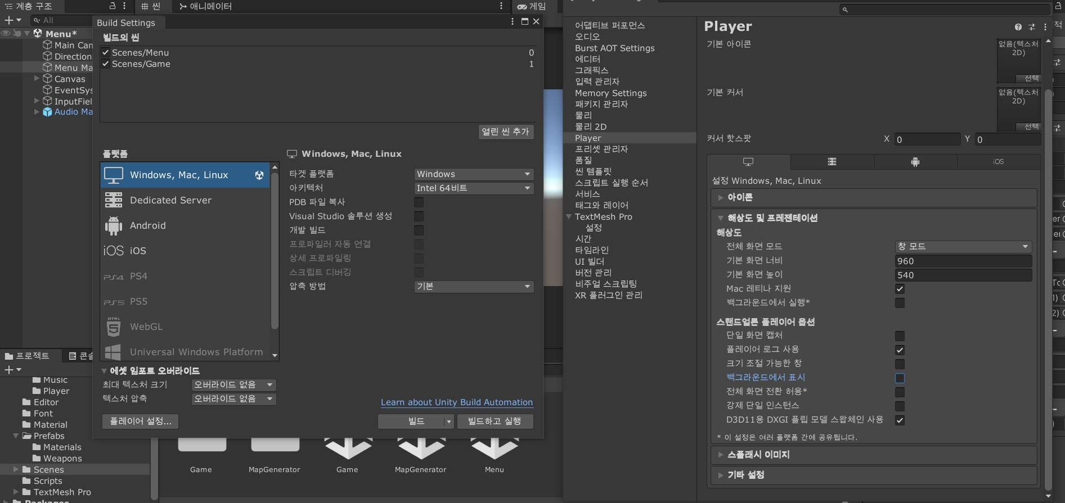Enable the PDB file copy checkbox

point(419,202)
